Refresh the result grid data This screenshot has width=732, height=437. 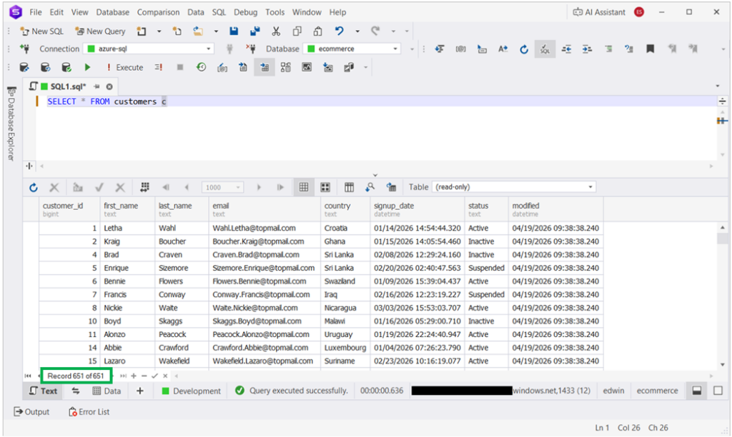[33, 188]
